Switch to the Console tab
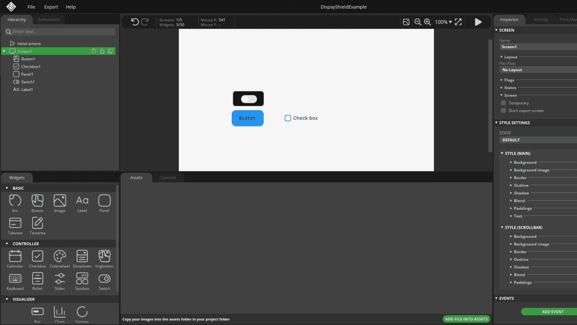577x325 pixels. [x=168, y=178]
